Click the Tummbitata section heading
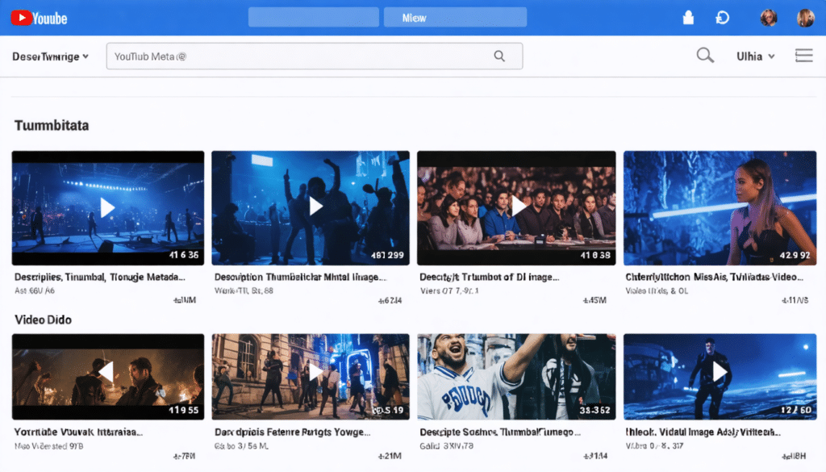 tap(52, 125)
